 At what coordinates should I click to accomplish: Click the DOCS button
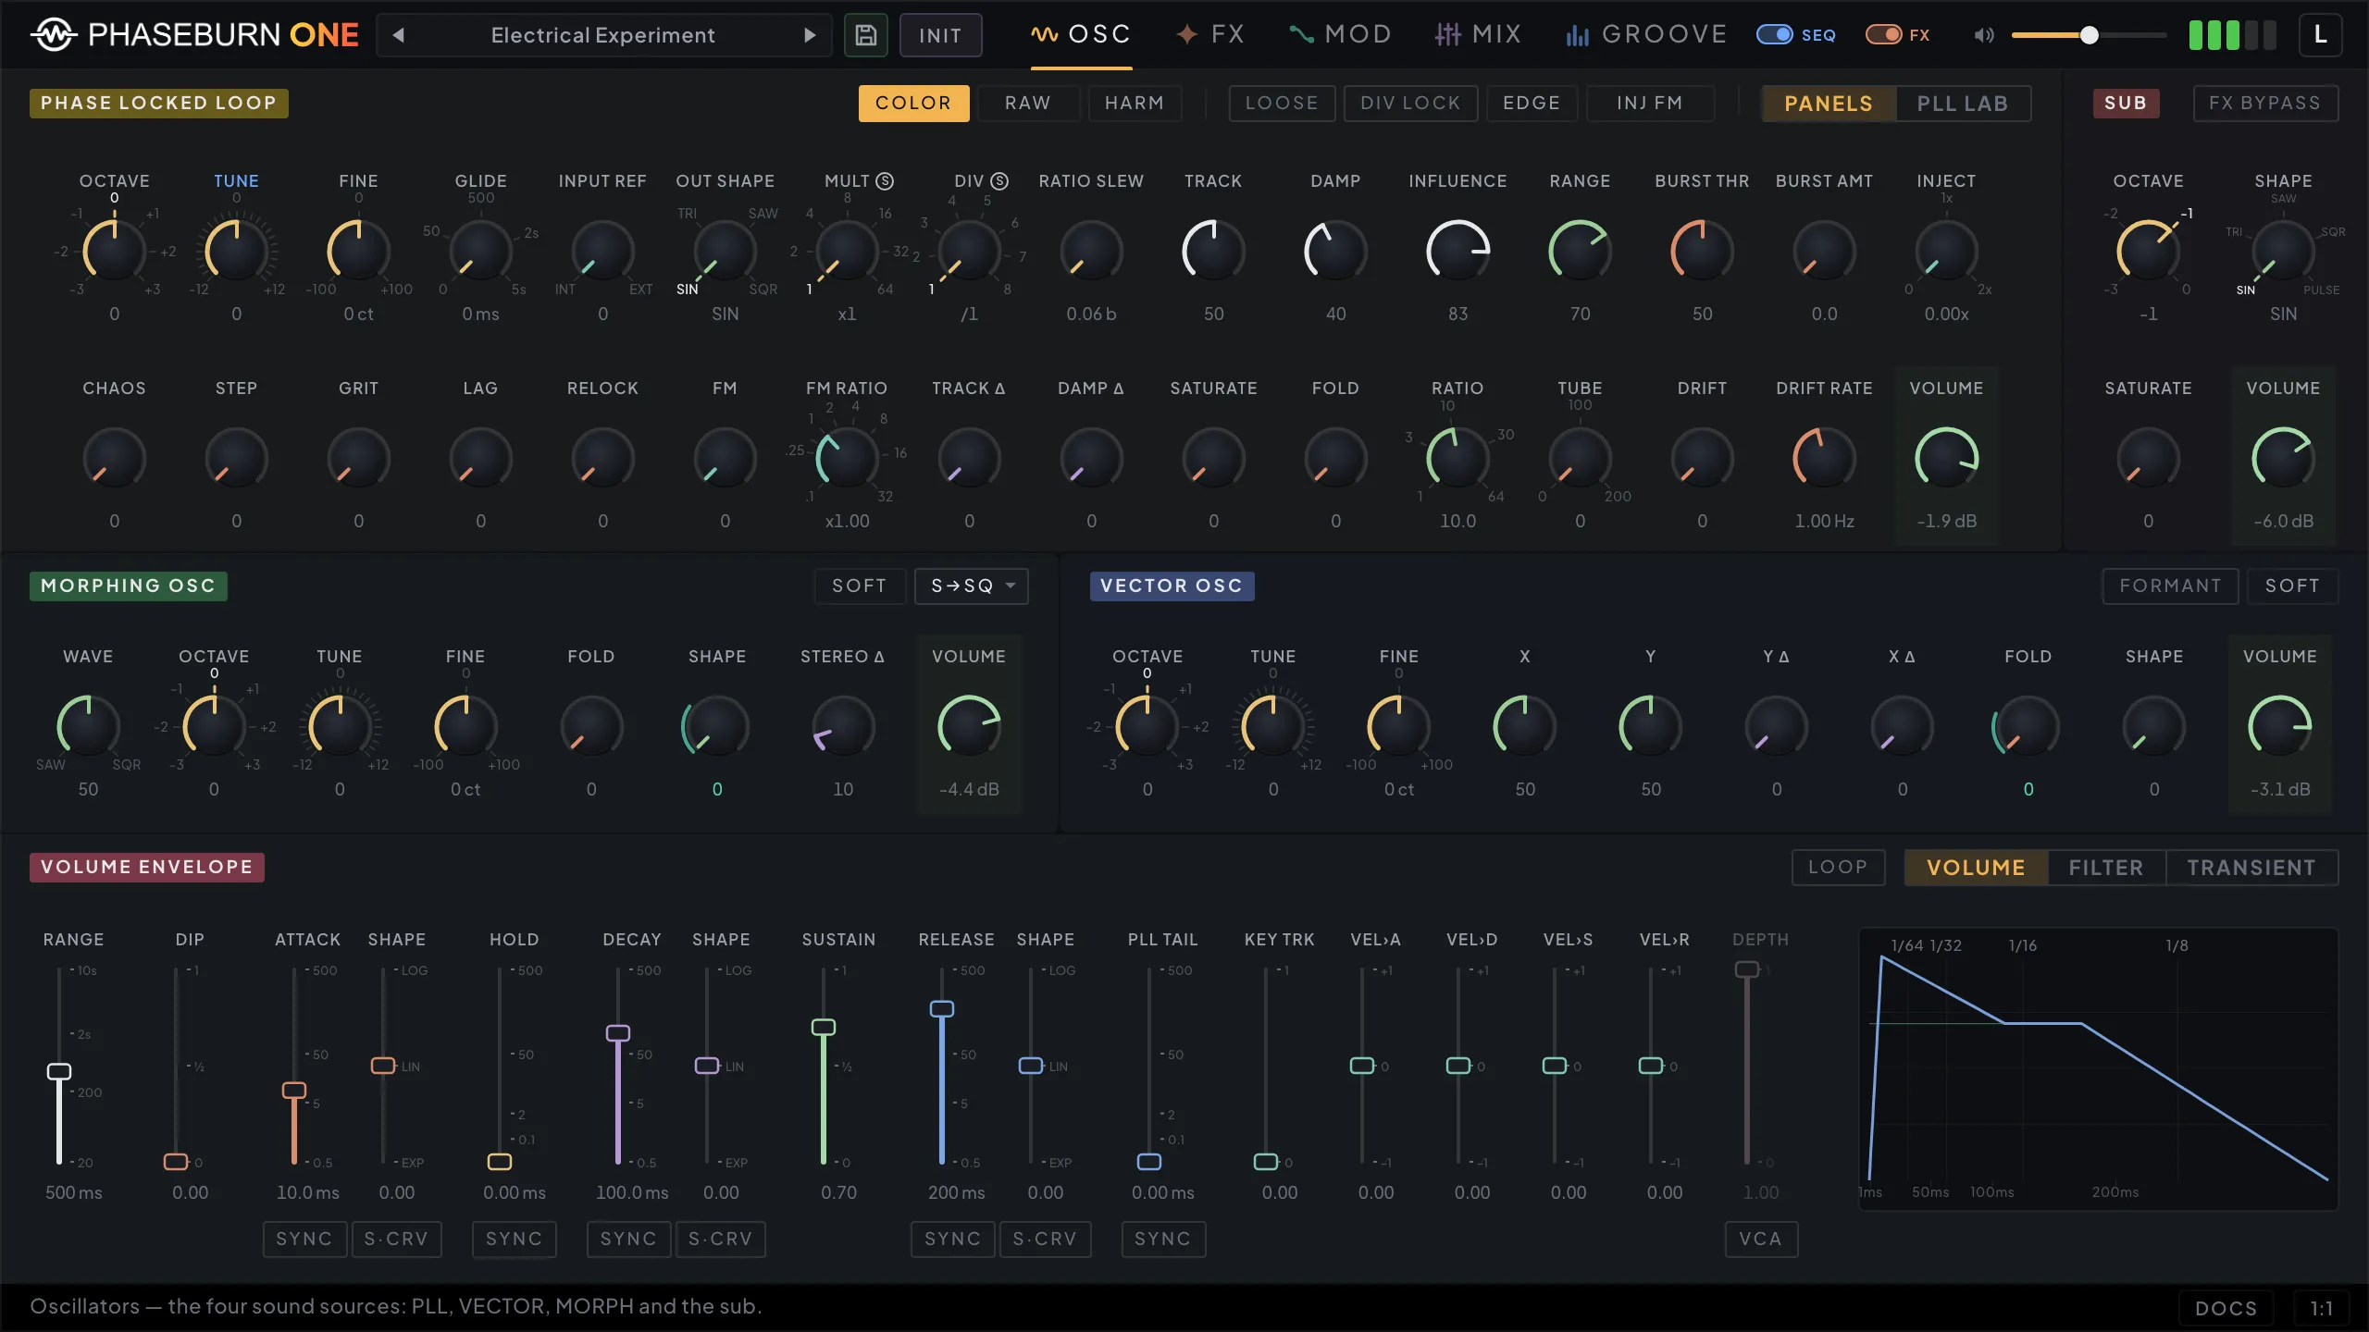coord(2226,1308)
